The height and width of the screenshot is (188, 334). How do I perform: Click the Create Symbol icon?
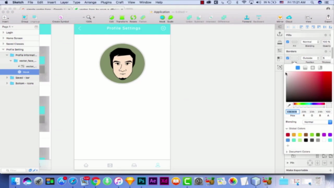[61, 17]
